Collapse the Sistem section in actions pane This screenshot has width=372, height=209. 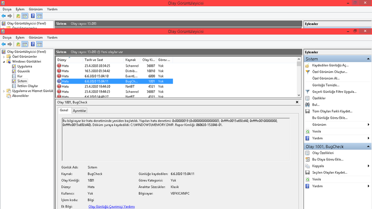pos(368,59)
